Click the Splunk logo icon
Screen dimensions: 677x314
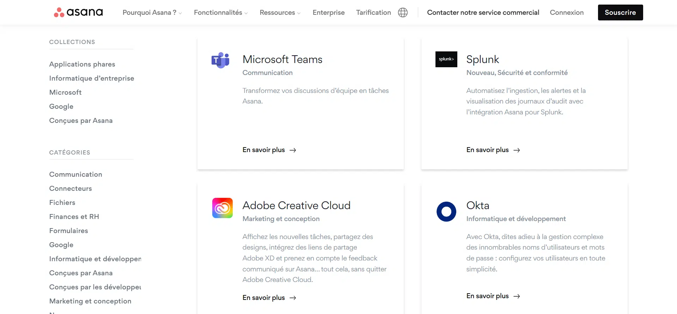tap(446, 59)
